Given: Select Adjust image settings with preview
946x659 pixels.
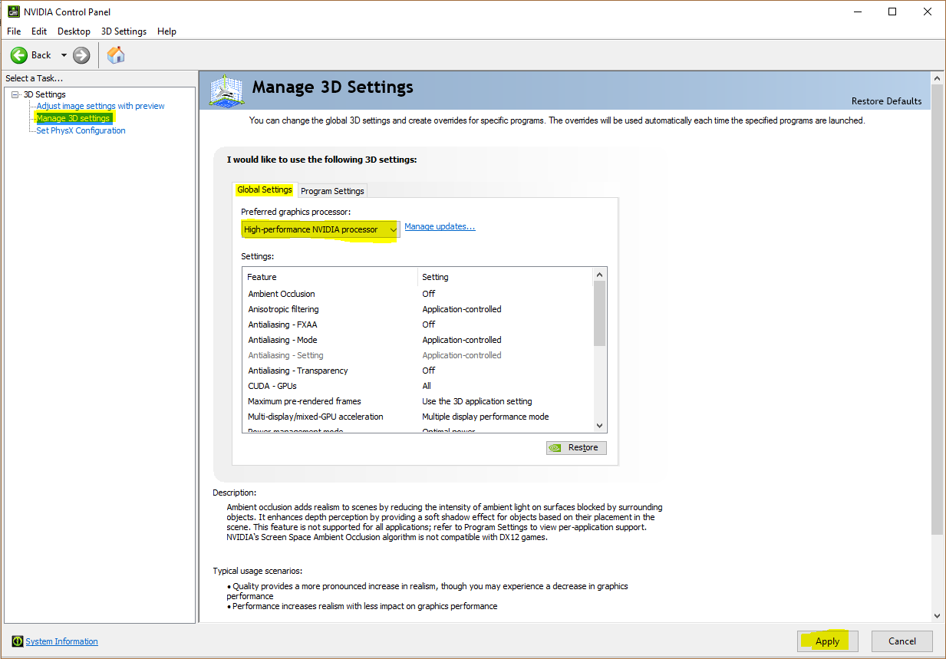Looking at the screenshot, I should [x=101, y=105].
